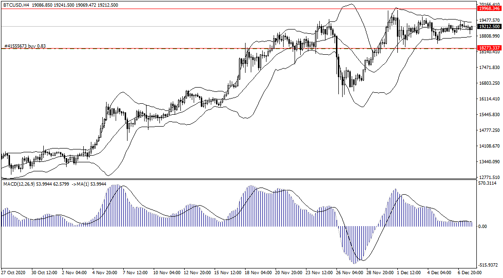Click the 12771.510 bottom price scale value
Screen dimensions: 503x278
coord(489,177)
